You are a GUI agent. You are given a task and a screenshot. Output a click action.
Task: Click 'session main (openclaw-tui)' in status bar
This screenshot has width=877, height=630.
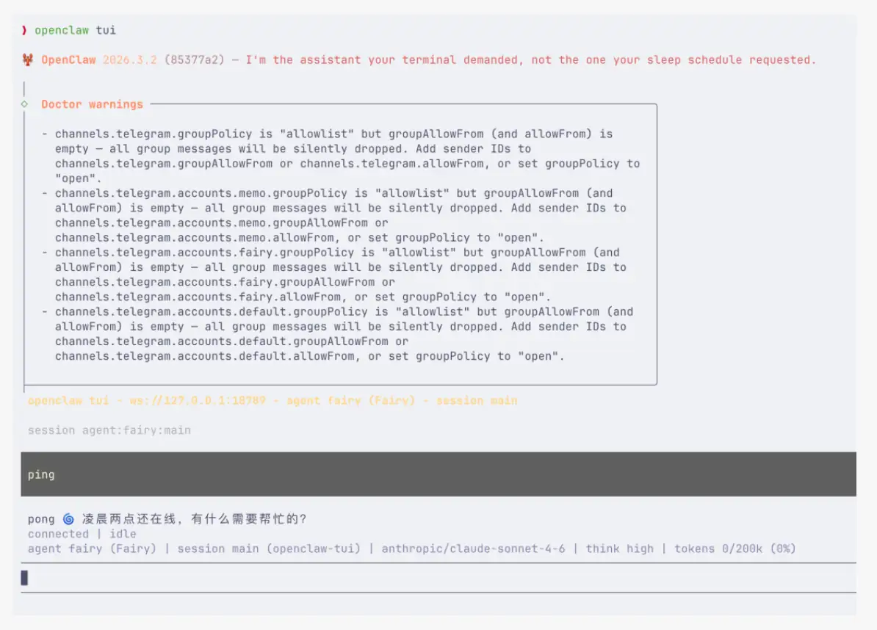click(x=269, y=548)
